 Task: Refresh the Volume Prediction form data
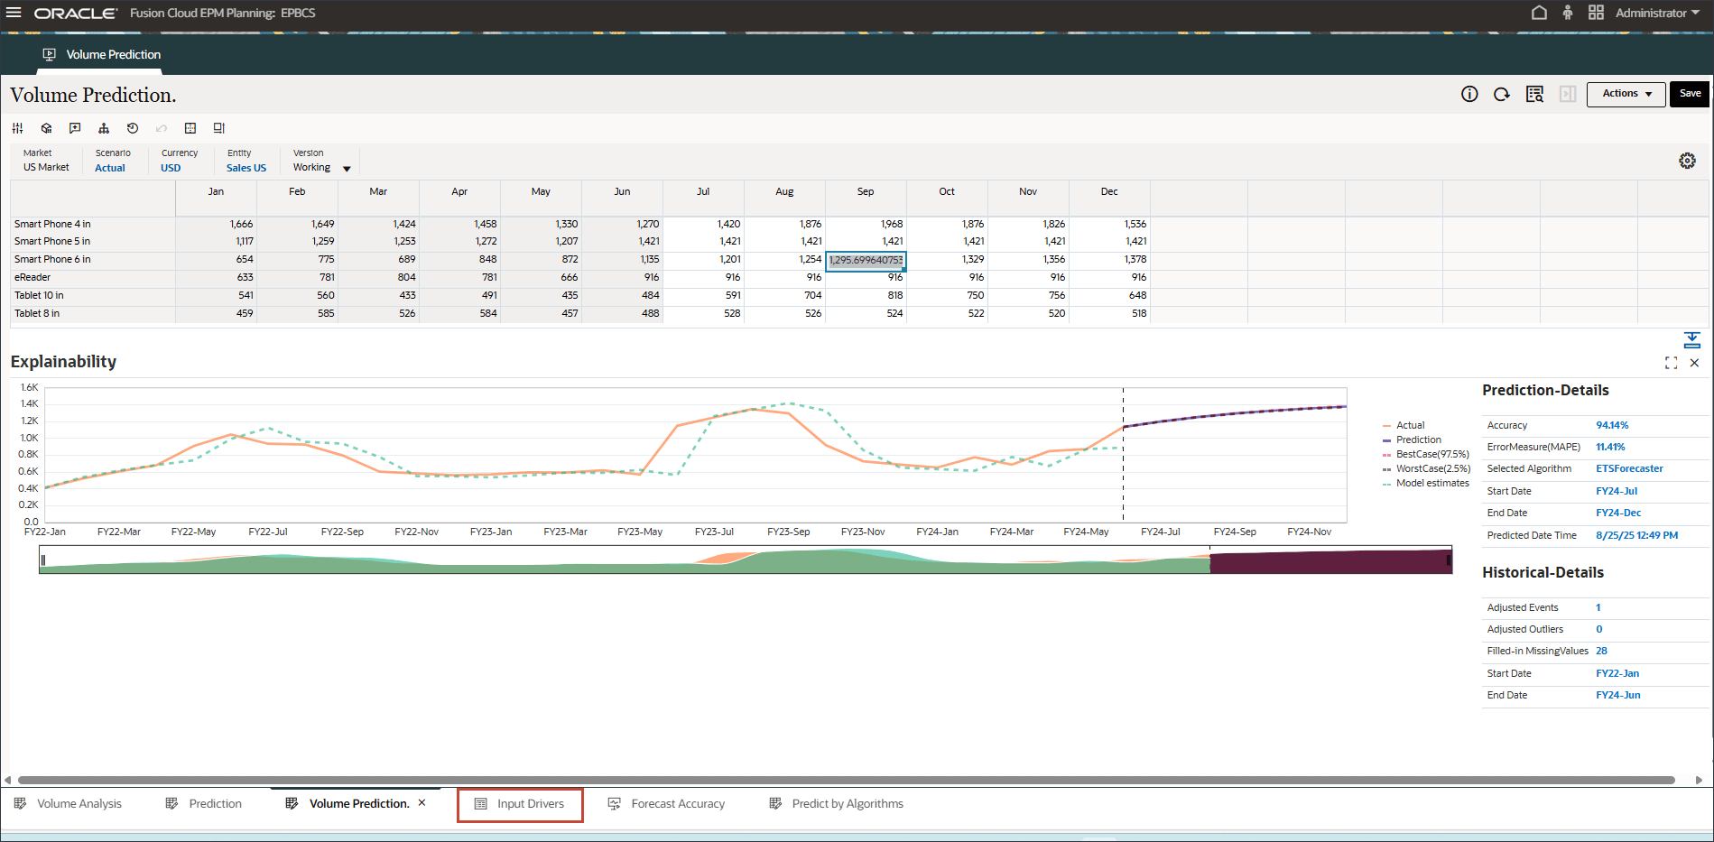pos(1502,94)
